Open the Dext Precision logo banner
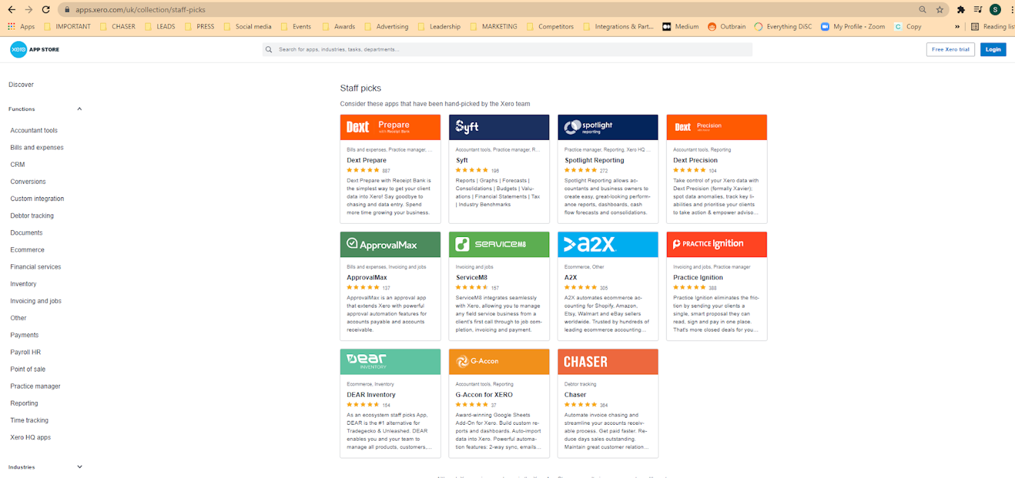Viewport: 1015px width, 478px height. (x=717, y=127)
